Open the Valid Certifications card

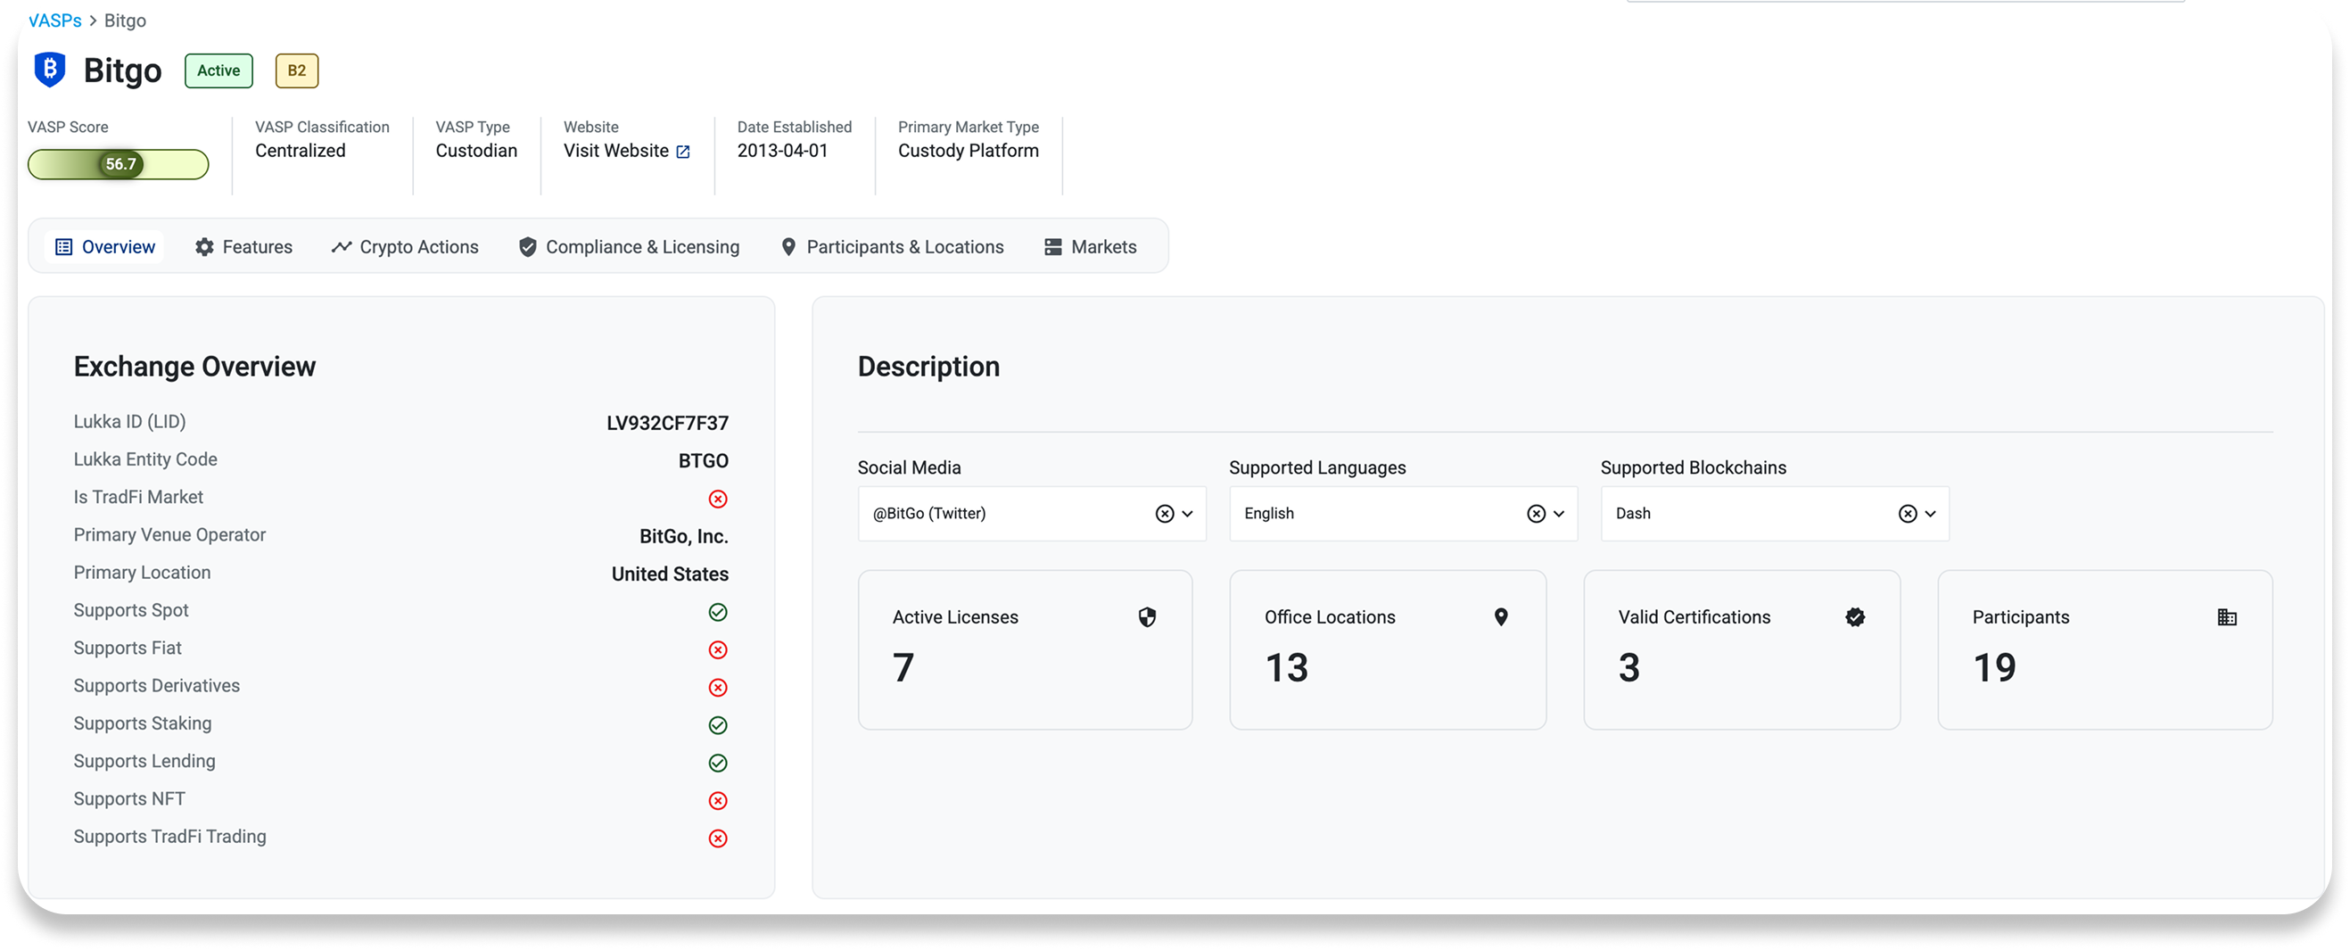pos(1743,649)
